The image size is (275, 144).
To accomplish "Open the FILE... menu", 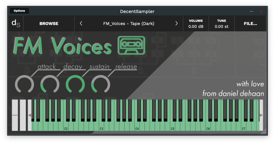I will (x=250, y=23).
